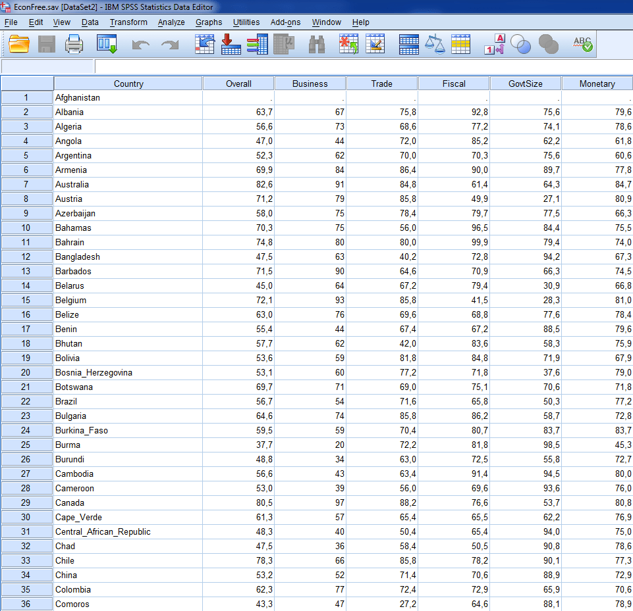Screen dimensions: 633x611
Task: Click the Cape_Verde country cell
Action: pyautogui.click(x=128, y=517)
